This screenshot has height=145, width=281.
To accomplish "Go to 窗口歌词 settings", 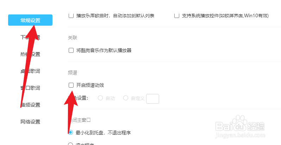I will click(30, 88).
